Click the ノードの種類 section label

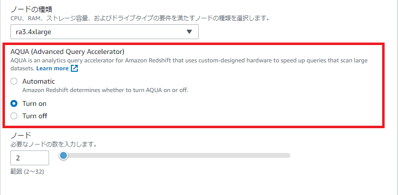[x=31, y=9]
